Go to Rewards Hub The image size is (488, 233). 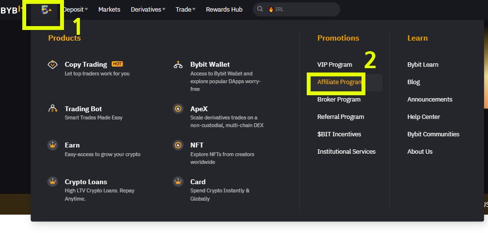click(x=224, y=9)
